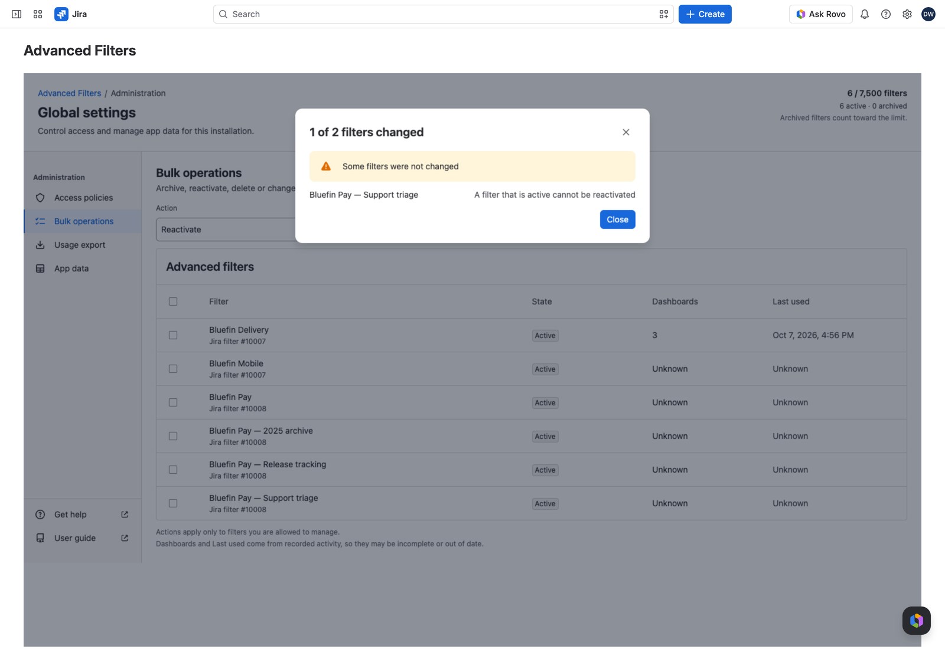Click the Last used column header
The height and width of the screenshot is (649, 945).
(791, 301)
